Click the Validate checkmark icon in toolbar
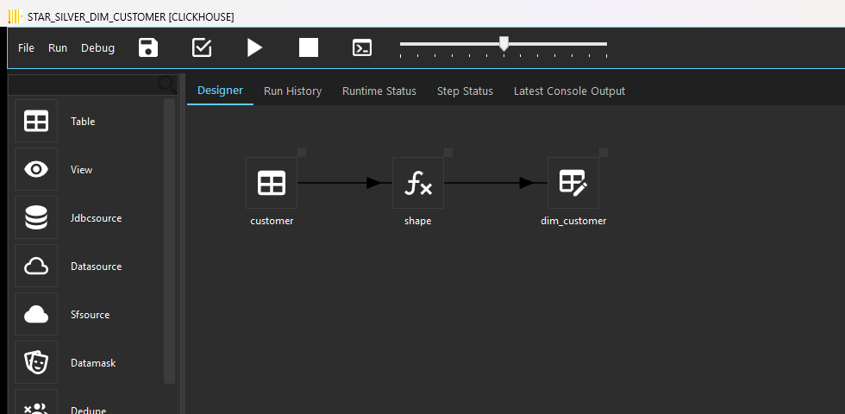This screenshot has width=845, height=414. click(x=202, y=47)
